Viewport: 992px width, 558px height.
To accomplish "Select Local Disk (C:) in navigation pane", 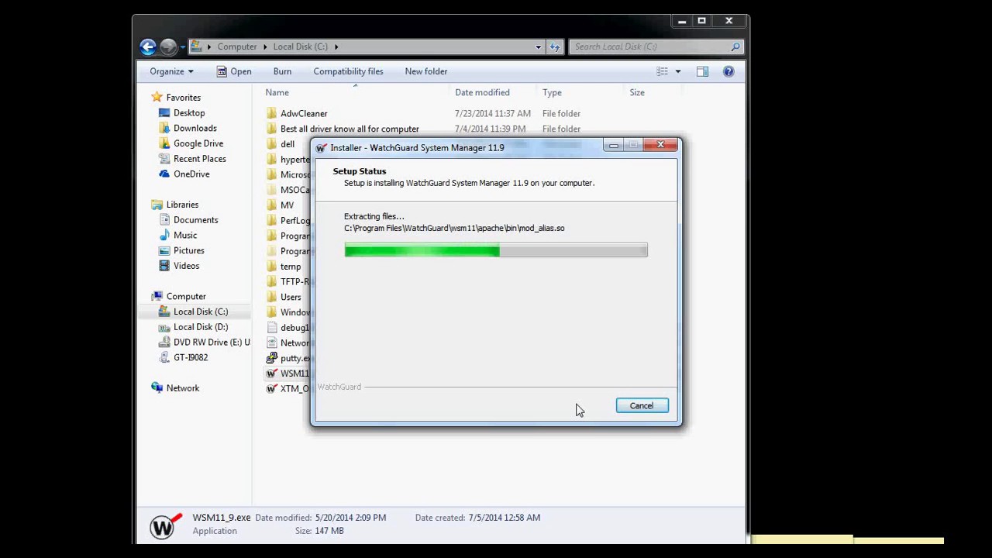I will (x=200, y=312).
